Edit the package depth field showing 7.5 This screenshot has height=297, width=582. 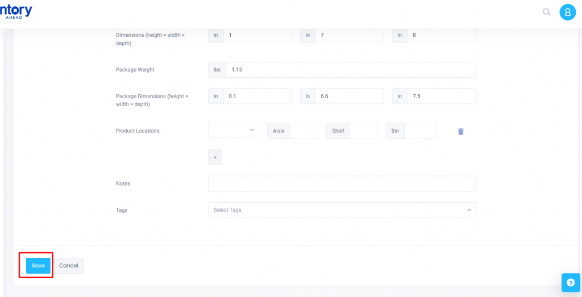(x=441, y=97)
